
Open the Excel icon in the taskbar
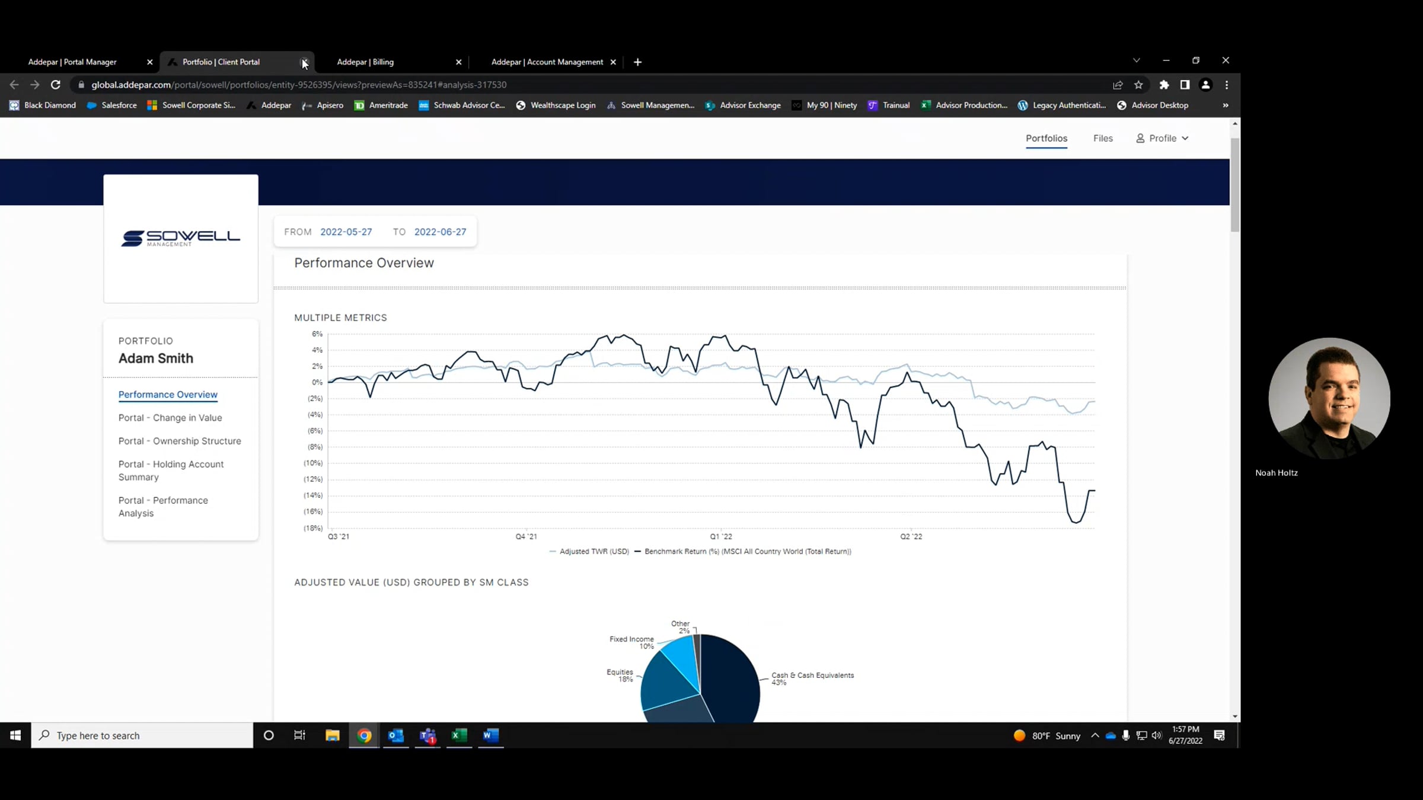tap(459, 735)
